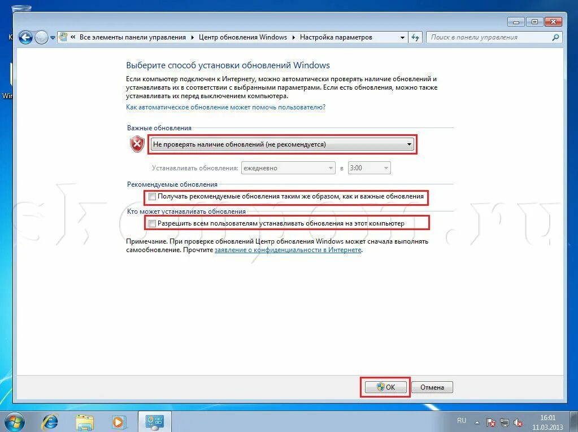Click the "Отмена" button
Screen dimensions: 578x432
pos(432,387)
